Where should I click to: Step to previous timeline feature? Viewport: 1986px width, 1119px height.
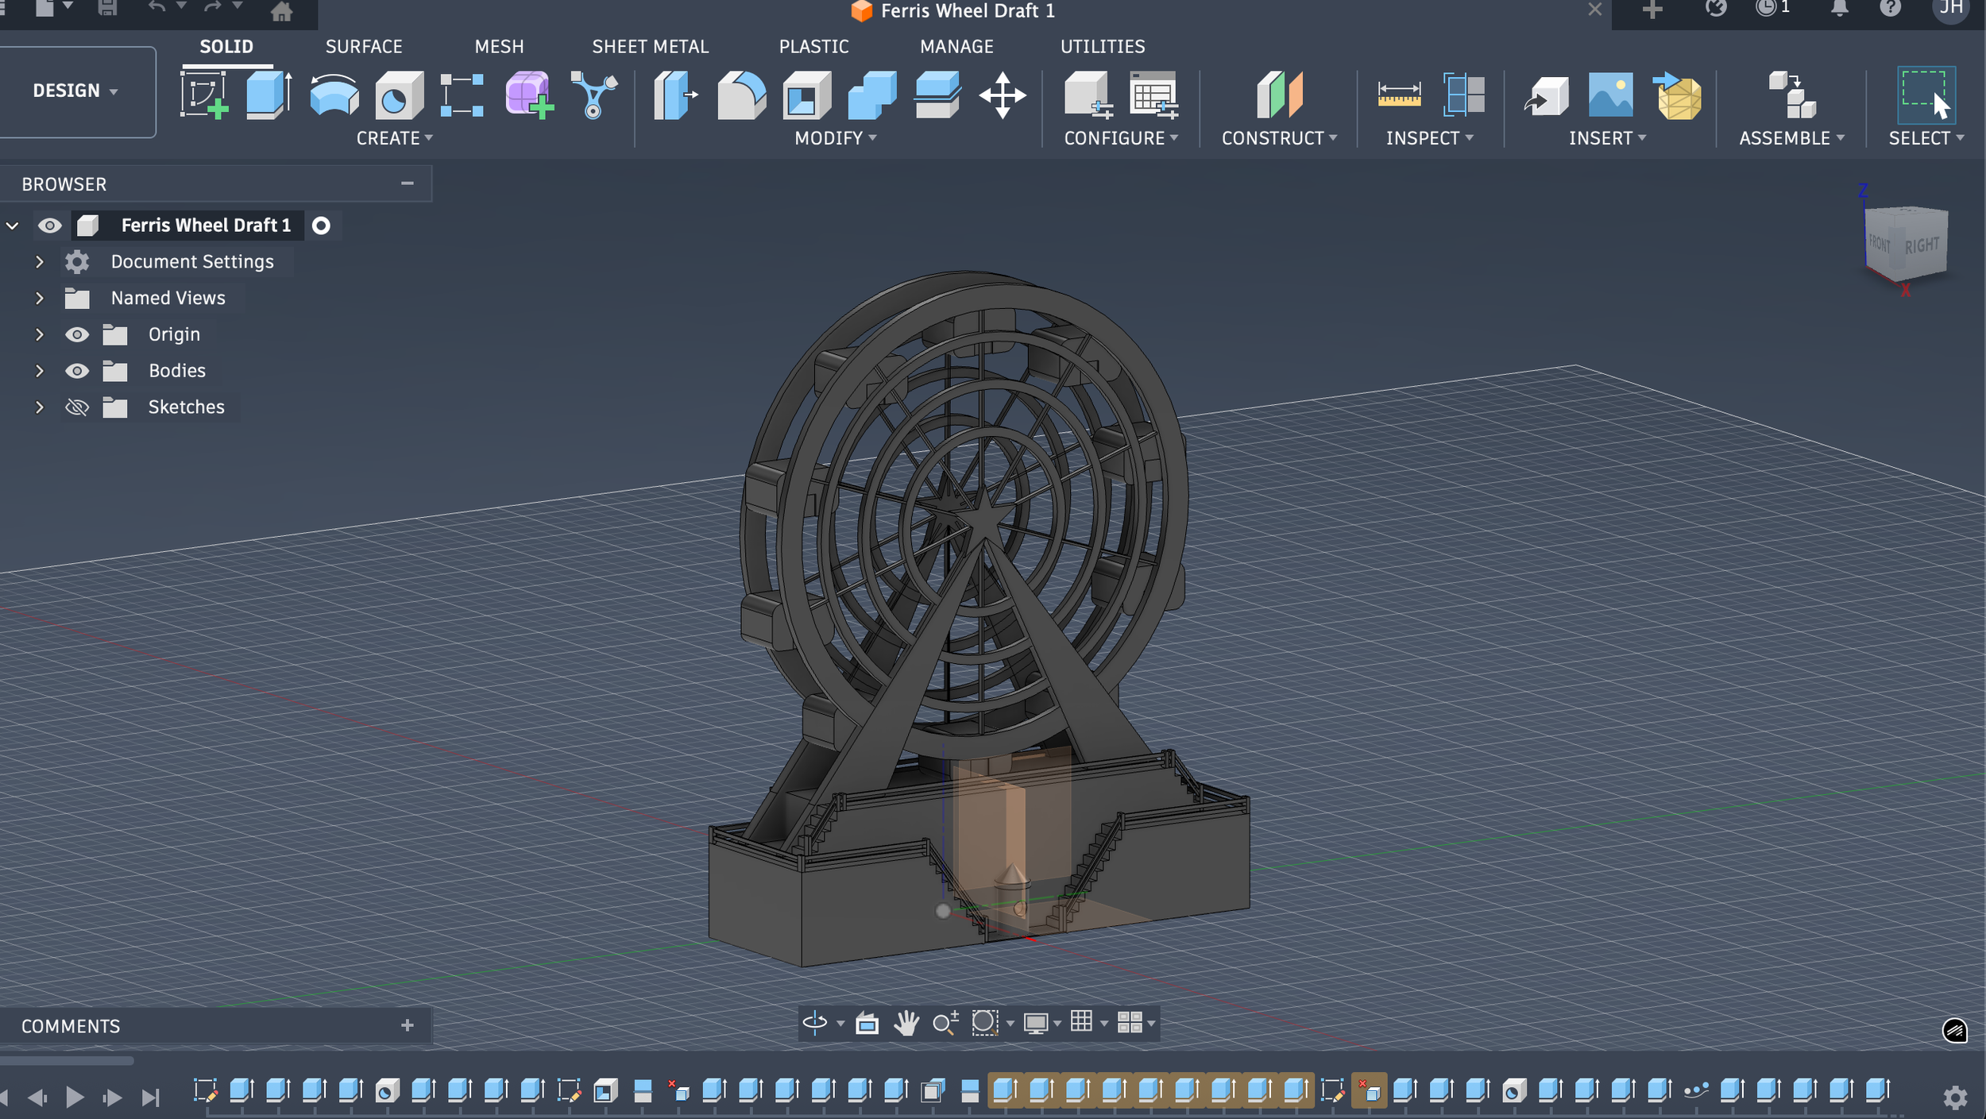point(37,1097)
